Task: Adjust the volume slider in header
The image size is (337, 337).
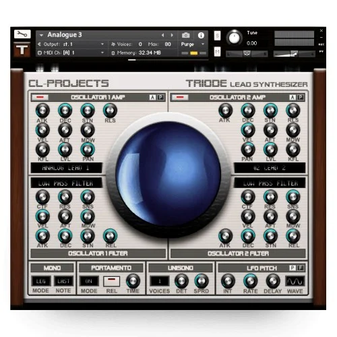Action: click(x=294, y=54)
